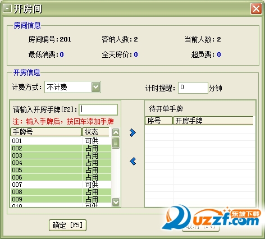Click the 序号 column header
The image size is (265, 239).
pos(159,121)
